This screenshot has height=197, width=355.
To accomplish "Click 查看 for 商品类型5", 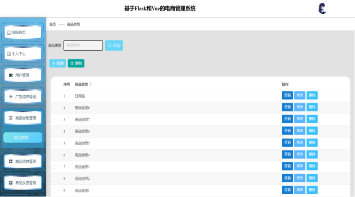I will (287, 142).
